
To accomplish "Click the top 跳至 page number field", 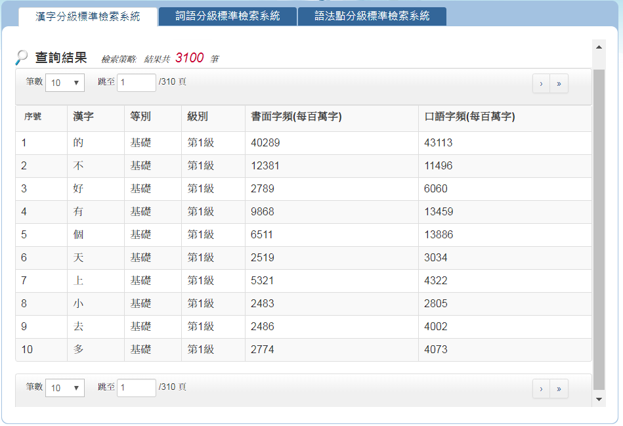I will click(136, 83).
